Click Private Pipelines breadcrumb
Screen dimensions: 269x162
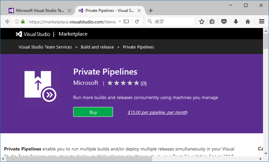pyautogui.click(x=138, y=47)
